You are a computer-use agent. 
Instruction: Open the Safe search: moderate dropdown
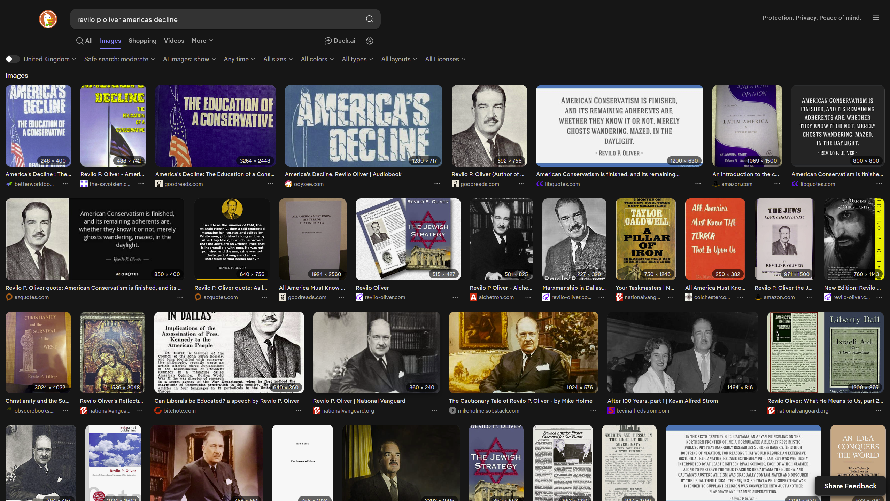click(119, 59)
